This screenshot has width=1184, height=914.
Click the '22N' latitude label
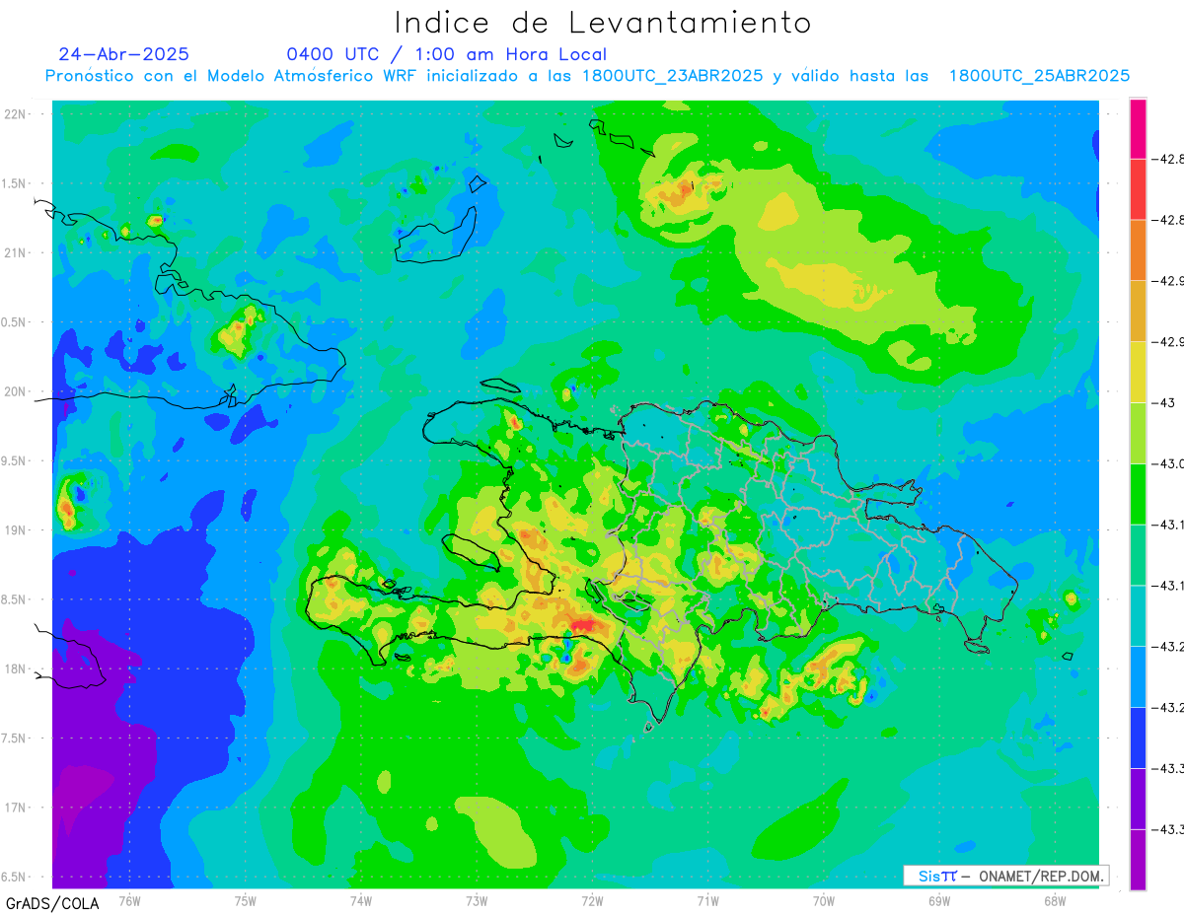pyautogui.click(x=17, y=114)
